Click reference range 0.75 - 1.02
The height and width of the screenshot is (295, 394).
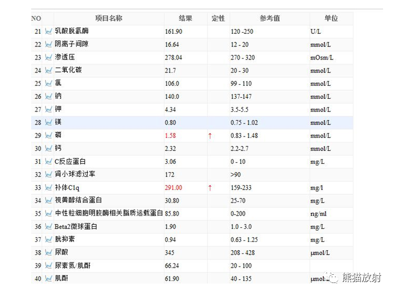tap(244, 123)
